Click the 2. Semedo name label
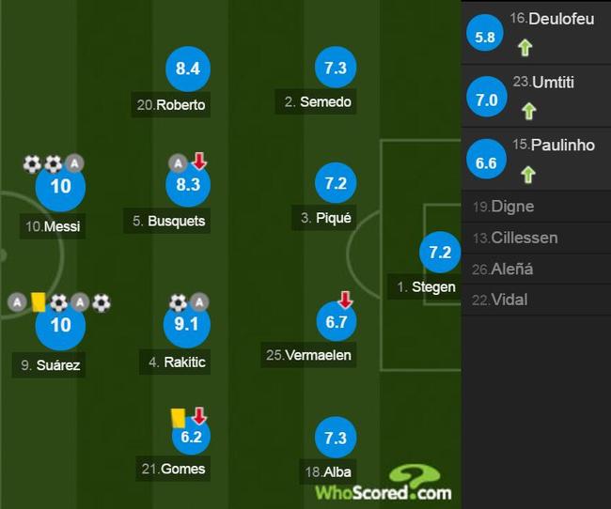 [x=316, y=102]
